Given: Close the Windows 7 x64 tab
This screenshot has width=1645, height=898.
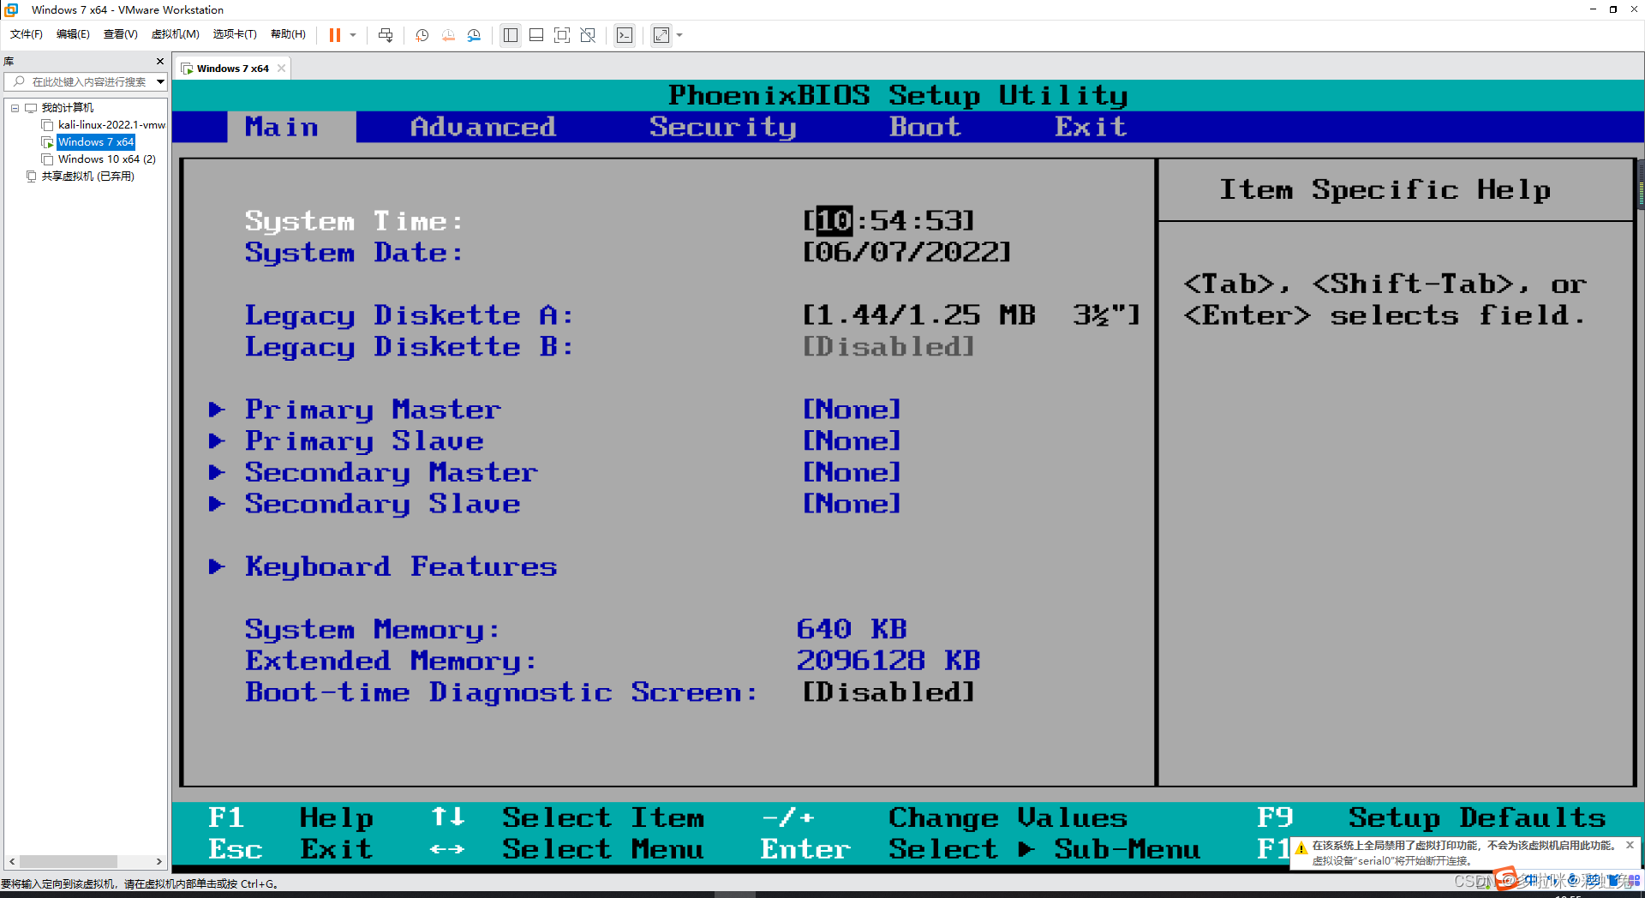Looking at the screenshot, I should coord(281,69).
